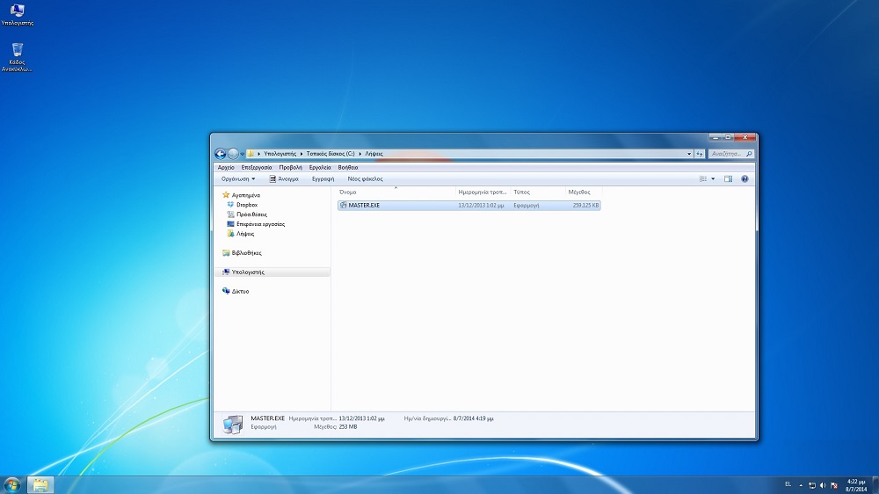This screenshot has width=879, height=494.
Task: Click the large MASTER.EXE icon in details pane
Action: point(233,424)
